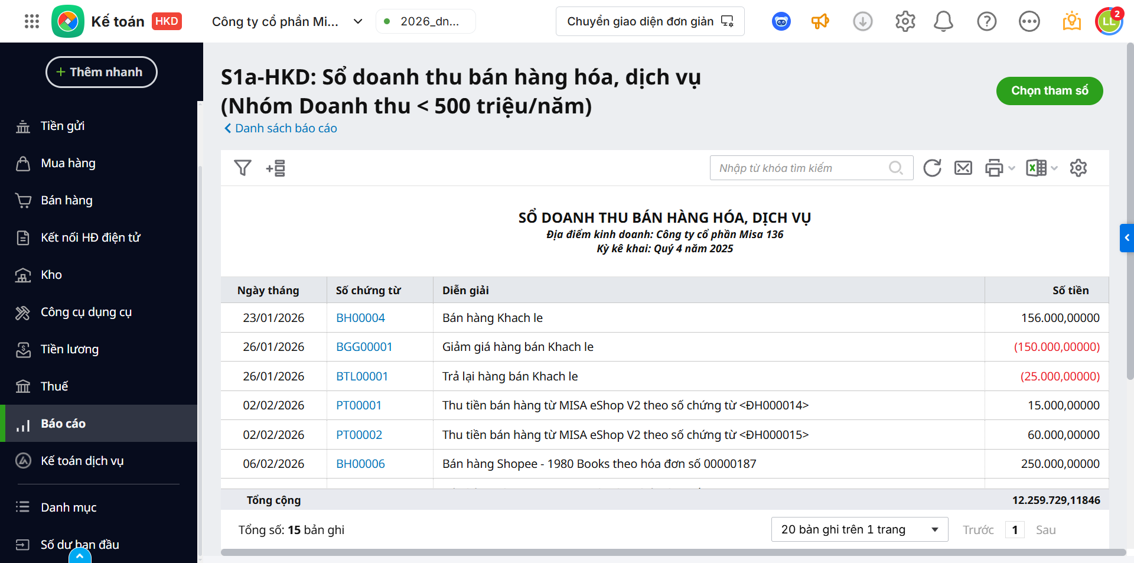Expand the Excel export options arrow

point(1055,168)
